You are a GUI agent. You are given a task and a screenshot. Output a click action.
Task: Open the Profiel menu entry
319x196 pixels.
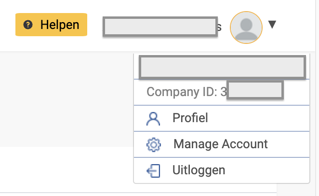[x=190, y=118]
